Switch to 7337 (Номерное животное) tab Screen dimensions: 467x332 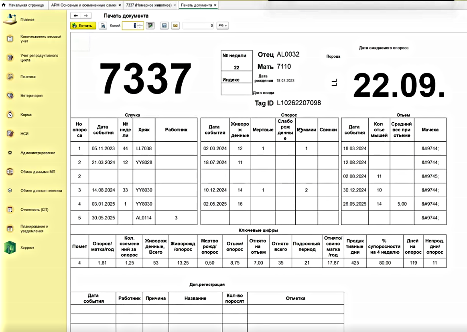[x=148, y=5]
